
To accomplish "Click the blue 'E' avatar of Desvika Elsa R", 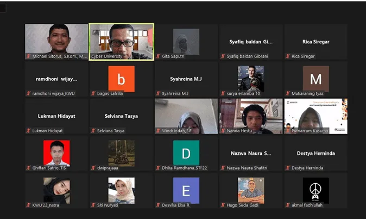I will click(186, 190).
